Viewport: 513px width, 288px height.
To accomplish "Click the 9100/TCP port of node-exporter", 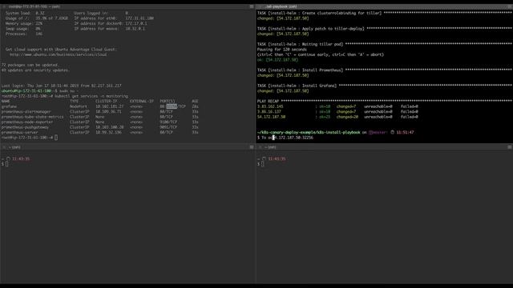I will click(168, 122).
